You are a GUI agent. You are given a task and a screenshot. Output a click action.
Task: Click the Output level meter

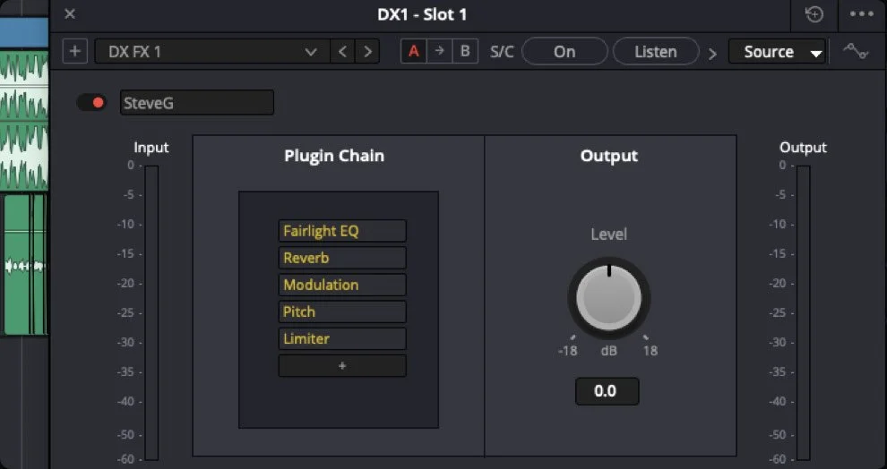(x=804, y=312)
